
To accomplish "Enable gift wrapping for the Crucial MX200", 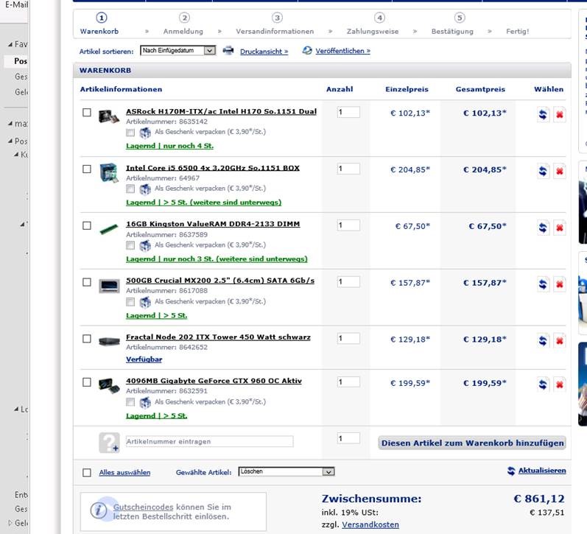I will [130, 302].
